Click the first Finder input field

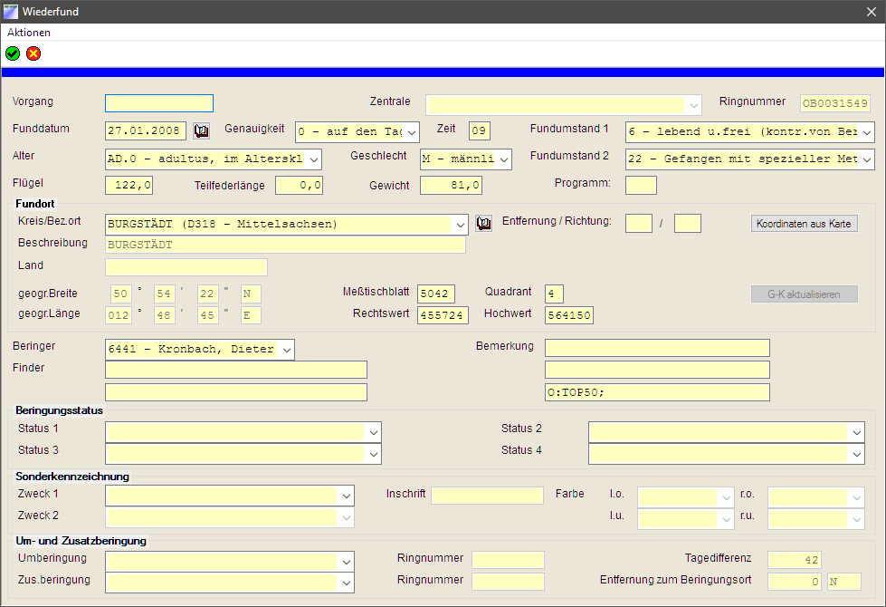tap(236, 370)
